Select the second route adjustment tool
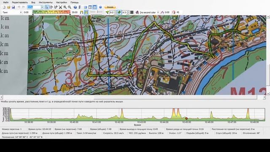Screen dimensions: 270x152 coord(56,7)
